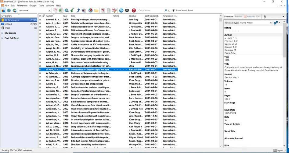
Task: Select the Albert, E. 1879 reference row
Action: (x=108, y=84)
